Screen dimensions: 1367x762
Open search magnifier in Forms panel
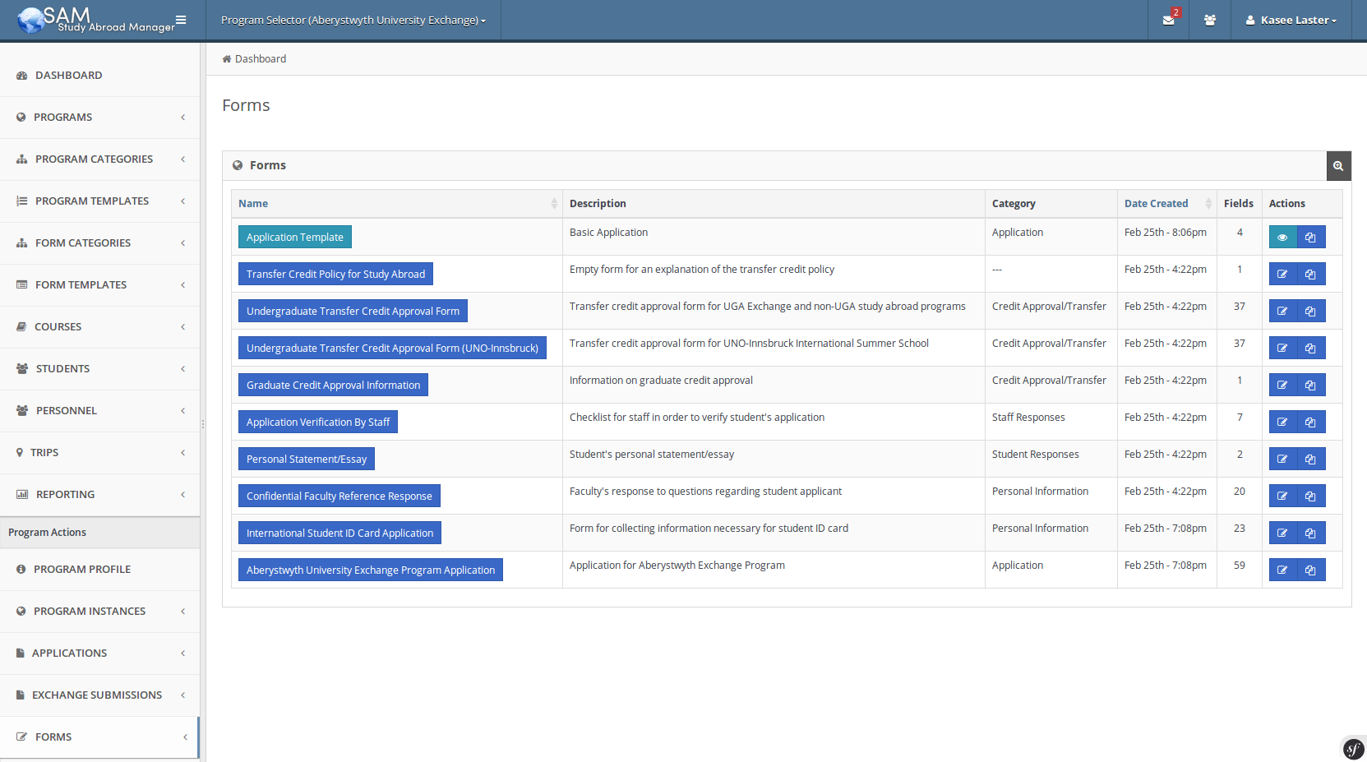tap(1338, 165)
